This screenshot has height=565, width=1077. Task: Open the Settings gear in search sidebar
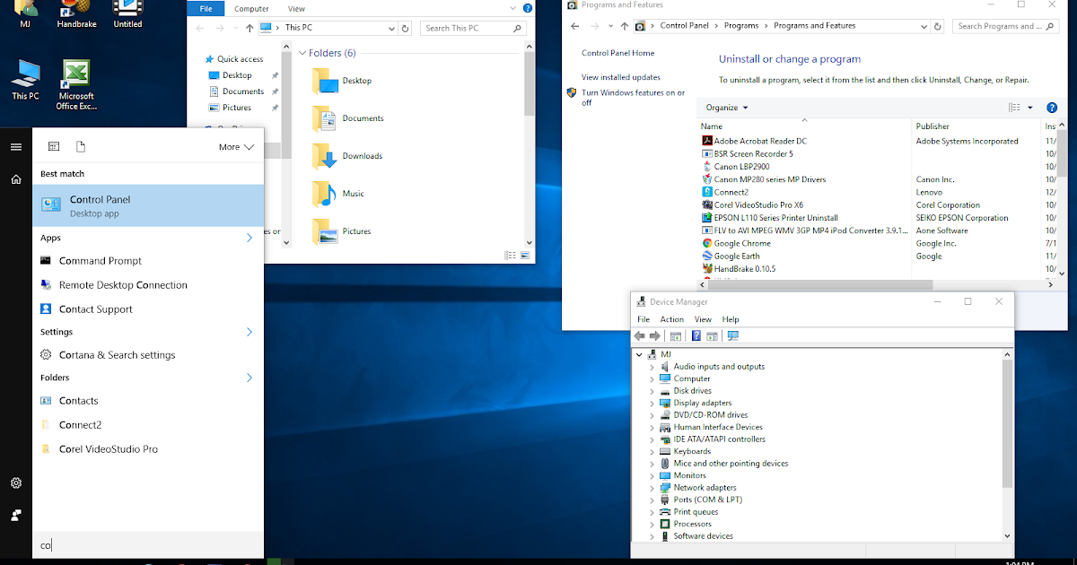tap(16, 483)
